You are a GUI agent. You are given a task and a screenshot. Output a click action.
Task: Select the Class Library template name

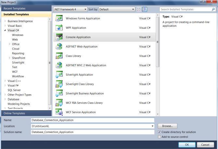[x=73, y=56]
